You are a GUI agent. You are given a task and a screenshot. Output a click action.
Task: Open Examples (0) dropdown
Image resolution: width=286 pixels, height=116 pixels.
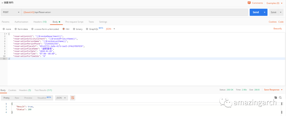click(275, 3)
